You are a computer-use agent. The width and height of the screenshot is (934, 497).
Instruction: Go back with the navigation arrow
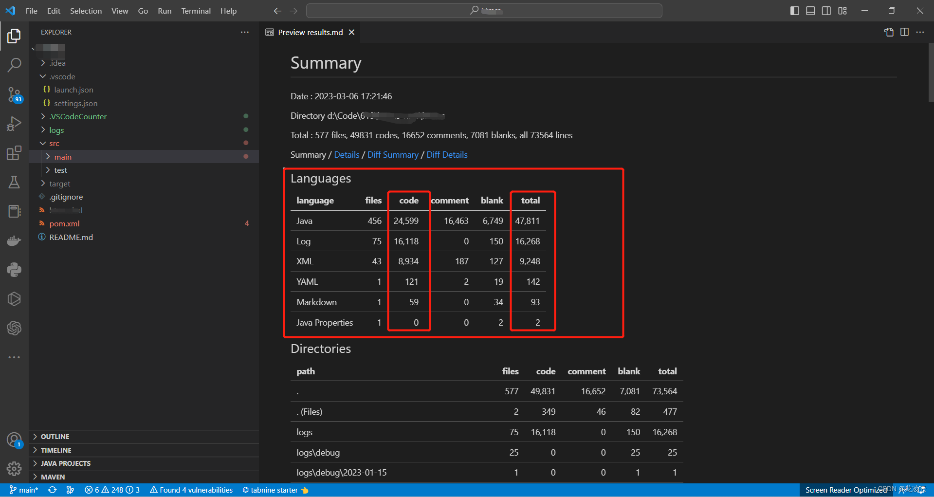[x=277, y=11]
